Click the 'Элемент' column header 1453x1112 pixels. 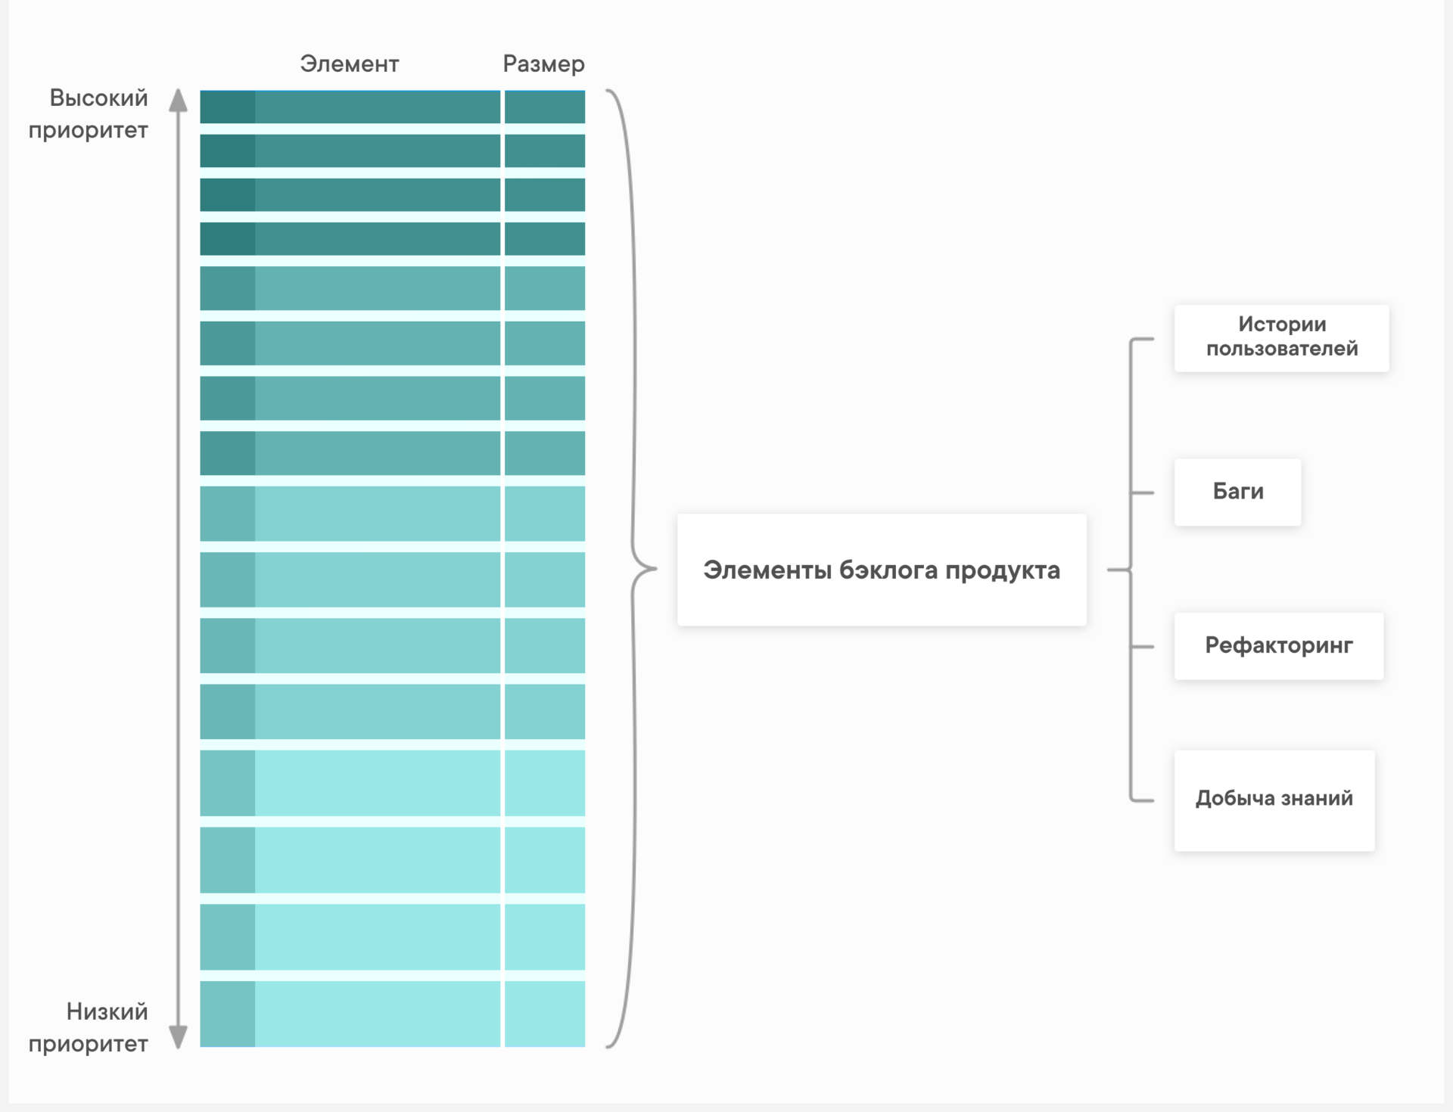(x=350, y=64)
